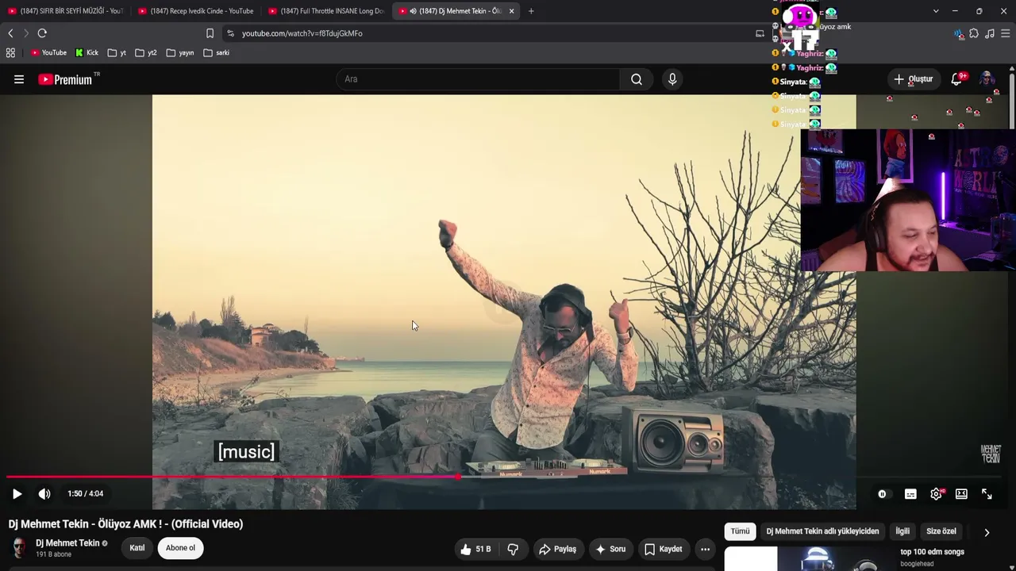Viewport: 1016px width, 571px height.
Task: Switch to SIFIR BİR SEYFİ MÜZİĞİ tab
Action: (65, 11)
